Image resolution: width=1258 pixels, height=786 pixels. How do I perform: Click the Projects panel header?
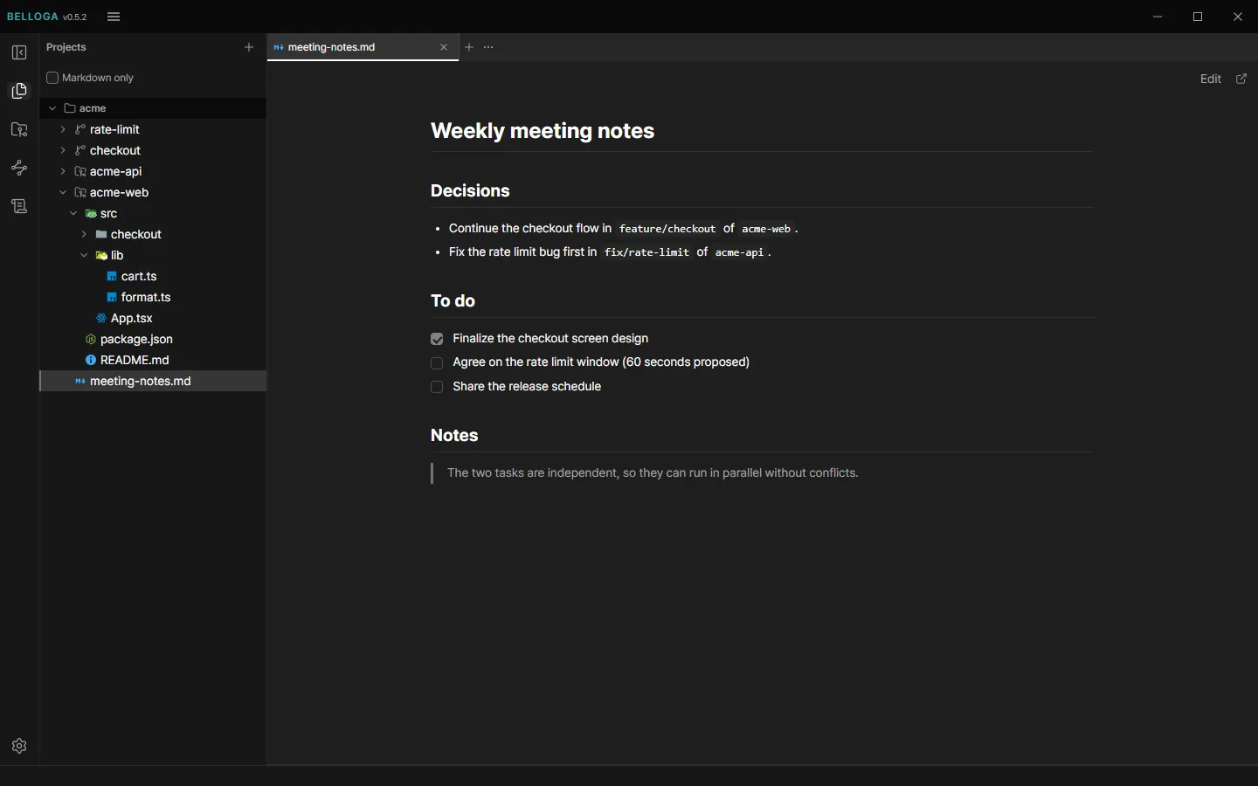click(x=66, y=47)
